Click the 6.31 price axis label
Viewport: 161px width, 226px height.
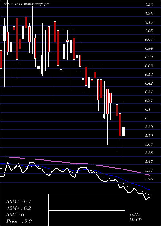pos(149,92)
